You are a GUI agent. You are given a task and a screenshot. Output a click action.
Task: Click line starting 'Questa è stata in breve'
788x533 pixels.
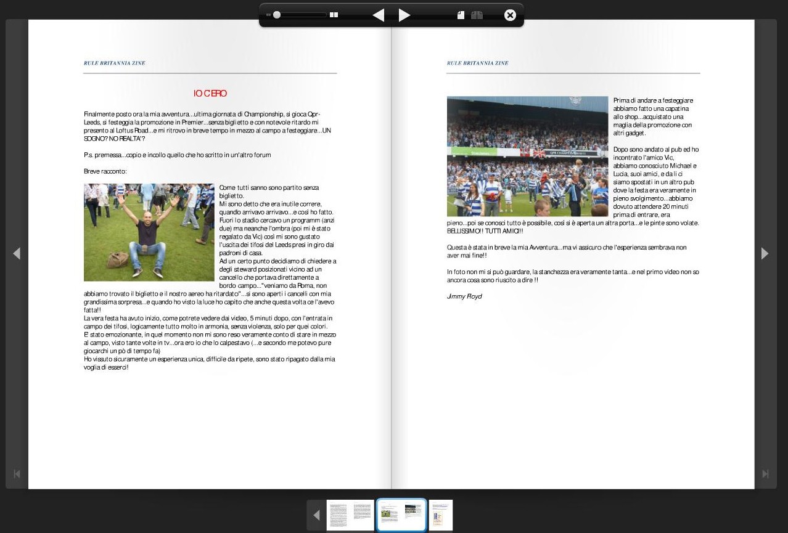coord(567,247)
